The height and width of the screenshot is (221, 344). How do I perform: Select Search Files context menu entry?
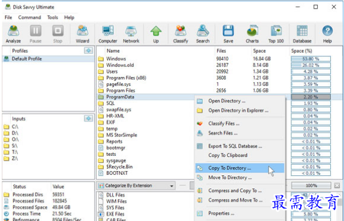240,133
